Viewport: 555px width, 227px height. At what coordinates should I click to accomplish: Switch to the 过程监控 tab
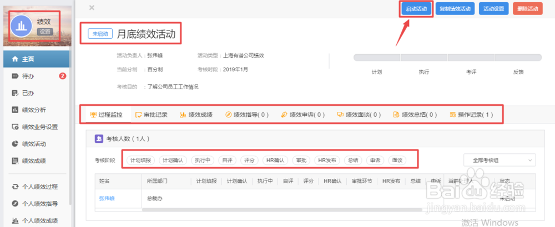pyautogui.click(x=107, y=115)
